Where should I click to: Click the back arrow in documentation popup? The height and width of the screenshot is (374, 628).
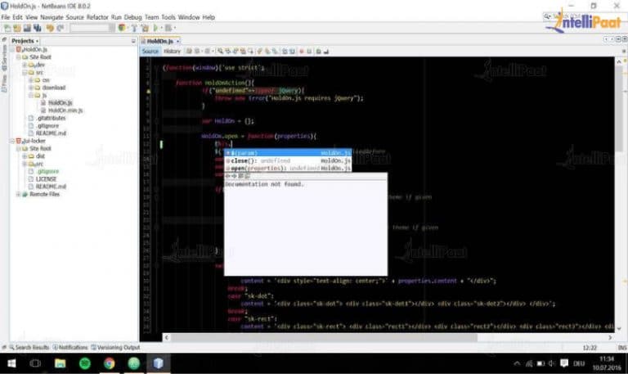pos(227,176)
